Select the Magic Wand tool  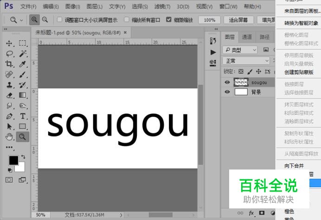(23, 54)
